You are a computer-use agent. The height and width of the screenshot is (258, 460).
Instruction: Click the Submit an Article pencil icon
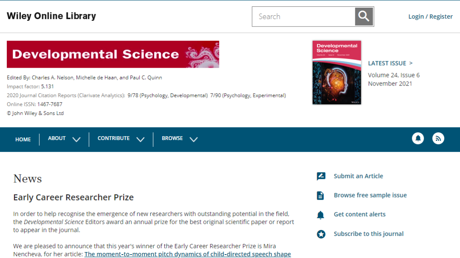pyautogui.click(x=321, y=176)
